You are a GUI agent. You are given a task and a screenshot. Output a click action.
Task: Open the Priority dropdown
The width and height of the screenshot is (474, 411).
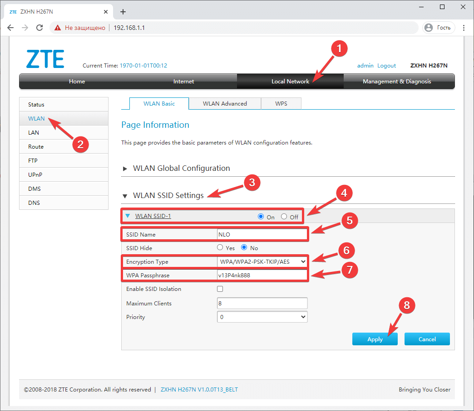click(x=262, y=317)
